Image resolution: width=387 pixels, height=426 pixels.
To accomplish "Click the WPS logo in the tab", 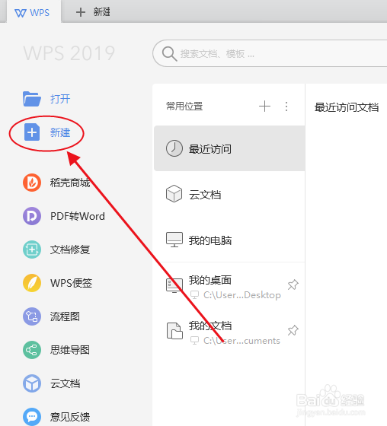I will tap(21, 13).
